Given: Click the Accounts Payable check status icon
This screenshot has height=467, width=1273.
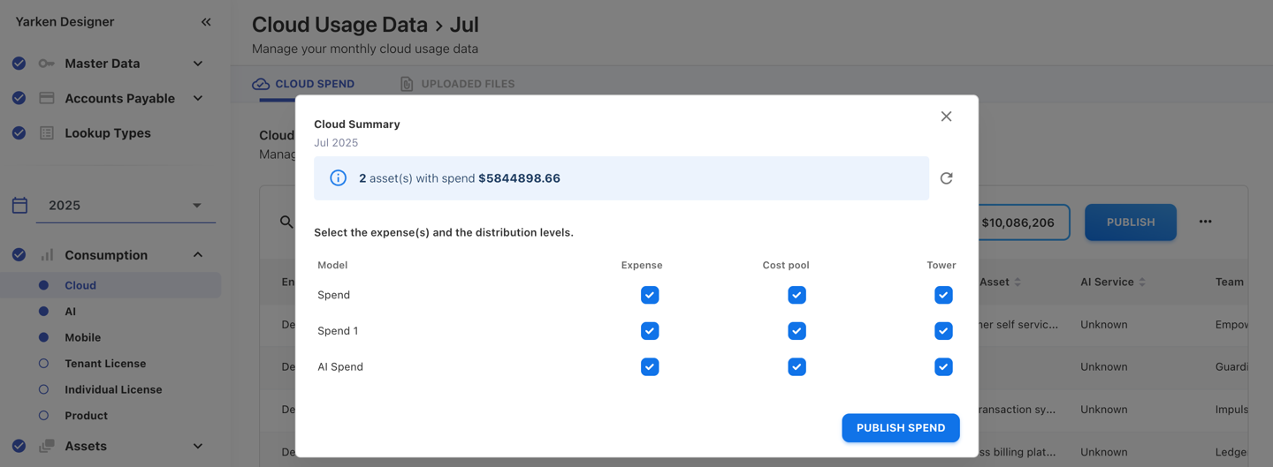Looking at the screenshot, I should 19,98.
